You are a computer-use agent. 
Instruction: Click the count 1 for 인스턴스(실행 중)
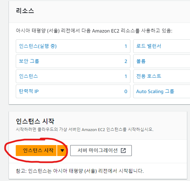pos(126,46)
